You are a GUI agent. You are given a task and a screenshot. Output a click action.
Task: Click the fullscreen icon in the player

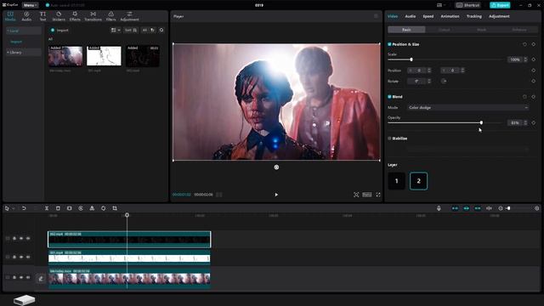tap(378, 195)
